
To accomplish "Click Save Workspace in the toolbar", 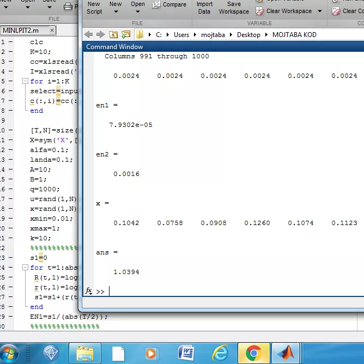I will coord(234,7).
